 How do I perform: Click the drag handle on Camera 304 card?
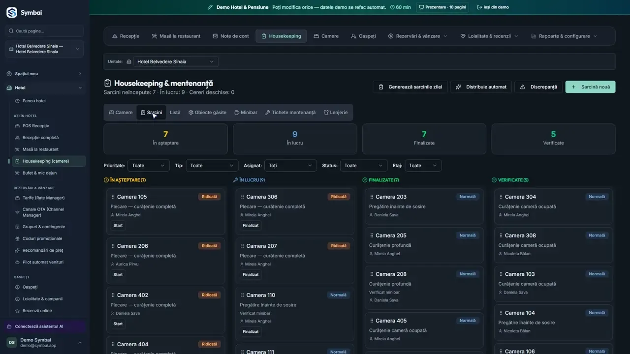click(x=501, y=197)
